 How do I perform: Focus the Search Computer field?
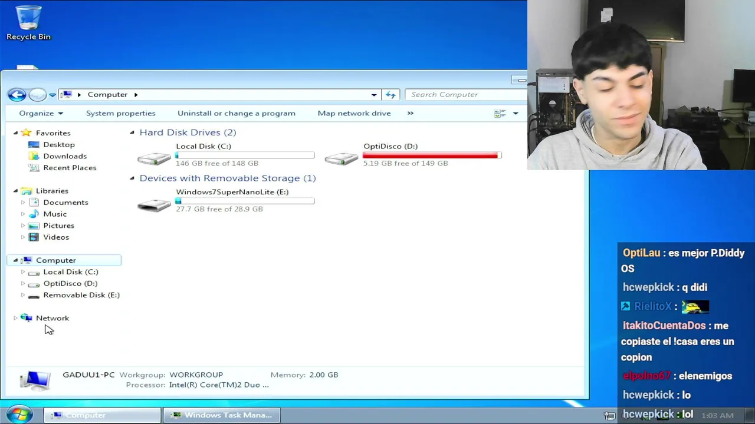click(466, 94)
